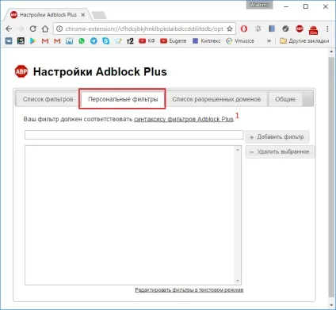Click the page vertical scrollbar thumb
The width and height of the screenshot is (336, 310).
coord(331,177)
